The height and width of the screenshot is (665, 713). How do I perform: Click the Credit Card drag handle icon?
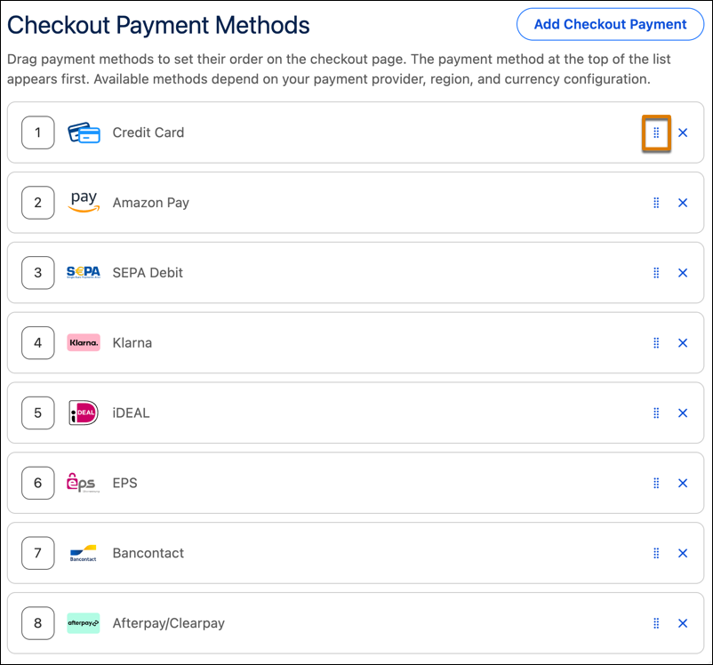point(656,132)
